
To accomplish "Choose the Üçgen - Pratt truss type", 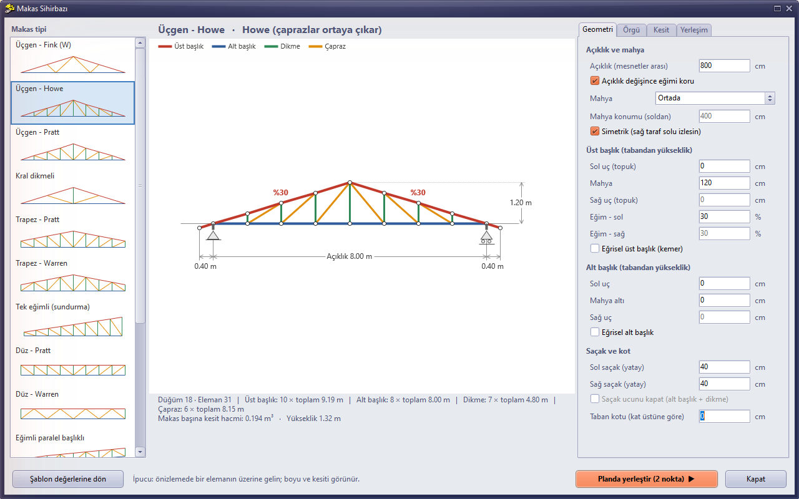I will pos(73,152).
